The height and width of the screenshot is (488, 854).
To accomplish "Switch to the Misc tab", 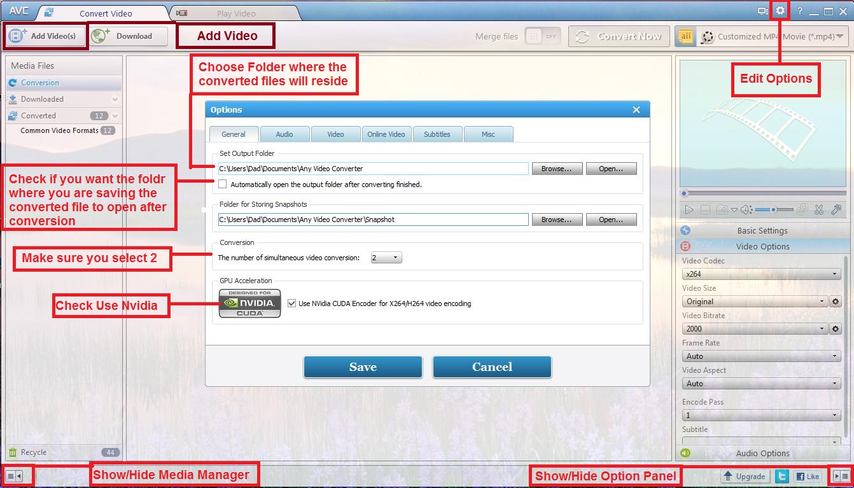I will (x=488, y=134).
